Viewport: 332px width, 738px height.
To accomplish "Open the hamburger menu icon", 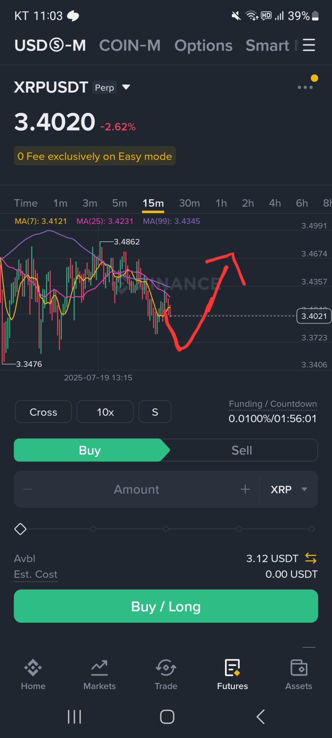I will point(309,45).
